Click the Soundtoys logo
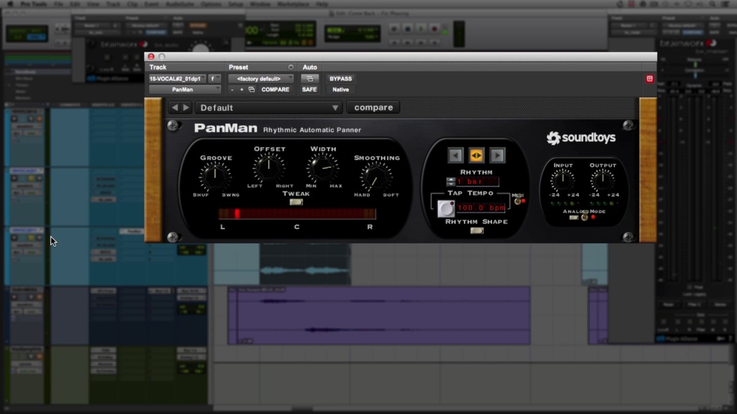This screenshot has width=737, height=414. point(581,137)
